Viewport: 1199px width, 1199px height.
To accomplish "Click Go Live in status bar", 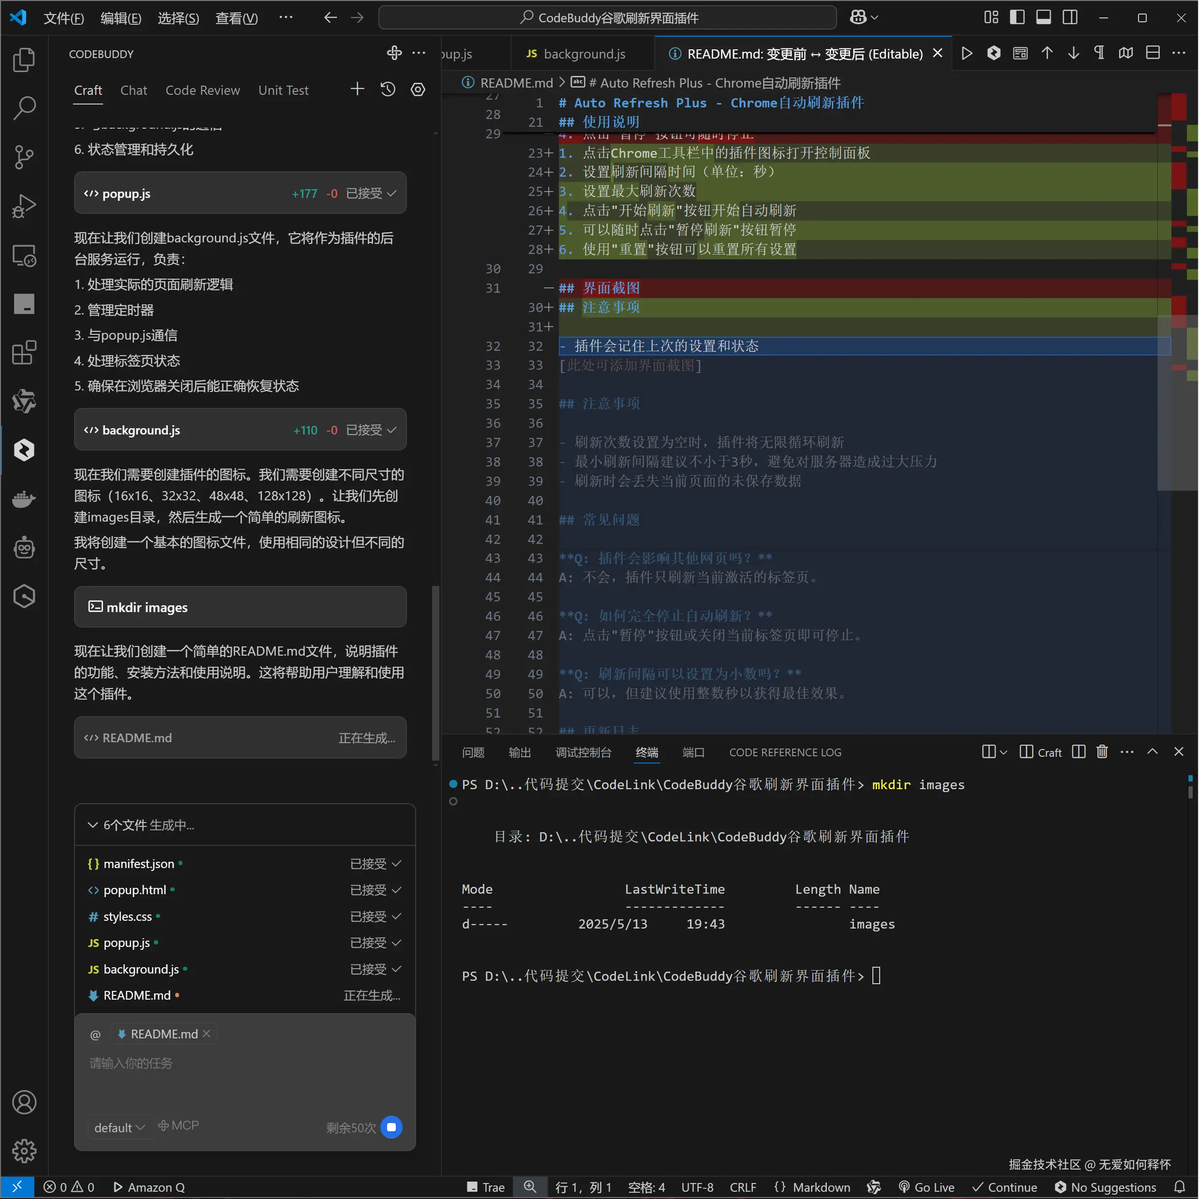I will (x=927, y=1187).
